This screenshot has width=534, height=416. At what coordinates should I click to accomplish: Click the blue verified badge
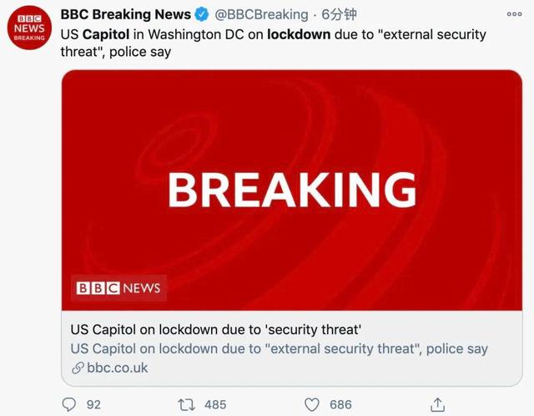point(202,15)
